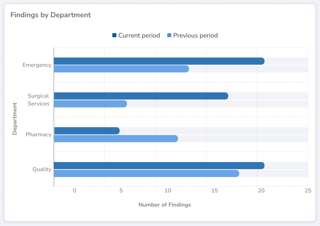Click the 15 tick label
Viewport: 320px width, 226px height.
215,191
